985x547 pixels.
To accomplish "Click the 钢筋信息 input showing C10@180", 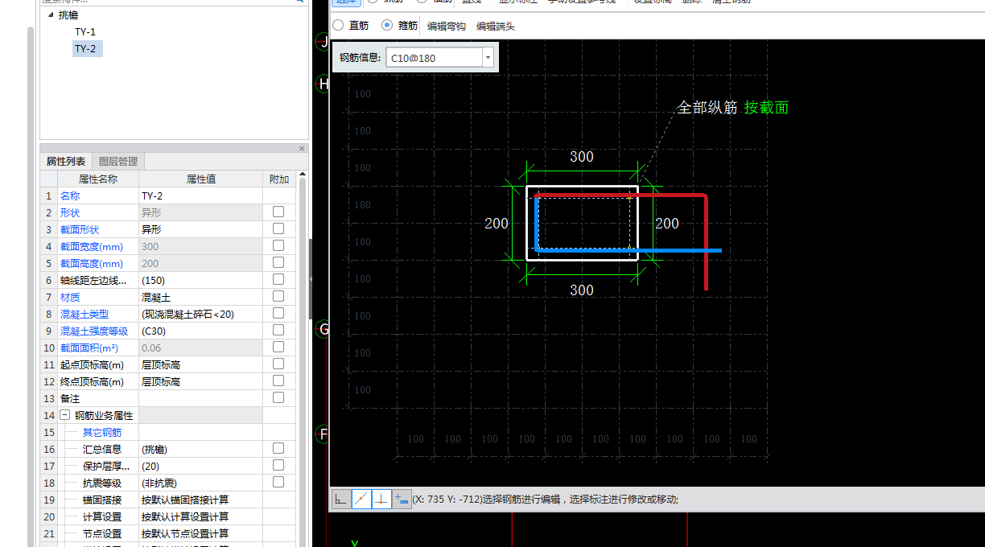I will point(435,58).
